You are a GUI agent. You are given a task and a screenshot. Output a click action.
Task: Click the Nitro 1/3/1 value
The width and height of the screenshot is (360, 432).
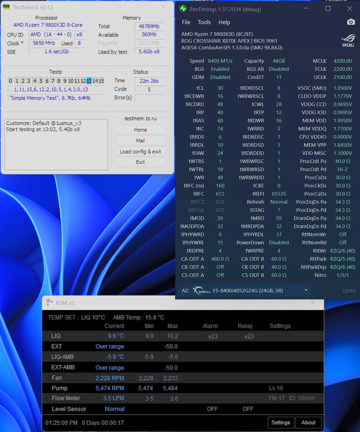coord(343,275)
